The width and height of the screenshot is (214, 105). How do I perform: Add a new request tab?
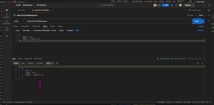(53, 10)
